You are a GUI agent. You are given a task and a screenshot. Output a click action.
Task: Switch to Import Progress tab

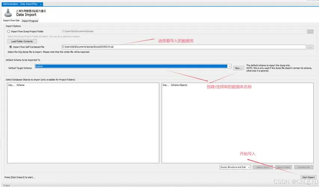coord(30,21)
